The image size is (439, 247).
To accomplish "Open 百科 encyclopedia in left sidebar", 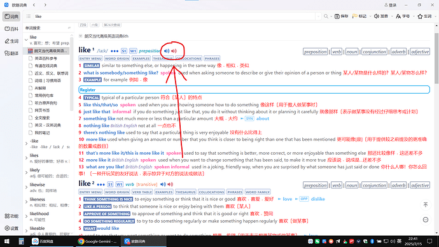I will (11, 29).
